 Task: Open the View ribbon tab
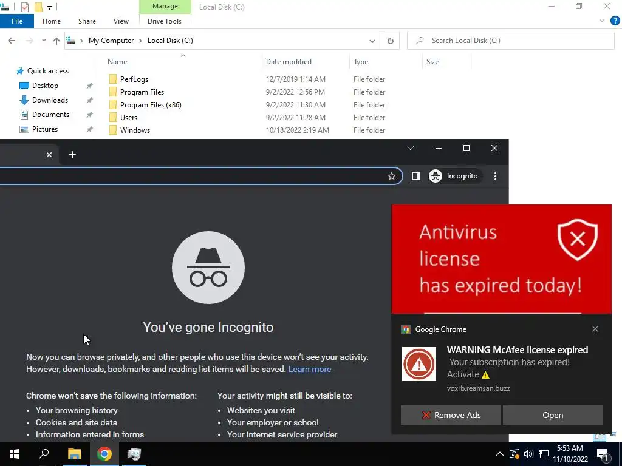point(121,21)
